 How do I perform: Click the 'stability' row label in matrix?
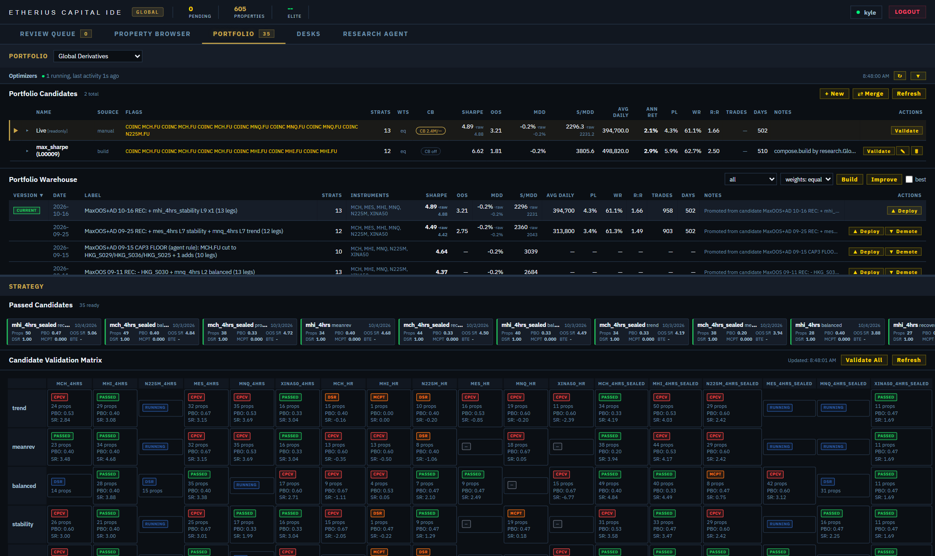click(23, 524)
